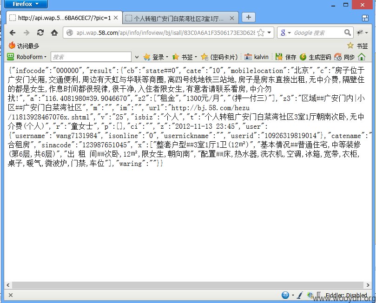The height and width of the screenshot is (303, 376).
Task: Close the addon bar with X
Action: coord(11,295)
